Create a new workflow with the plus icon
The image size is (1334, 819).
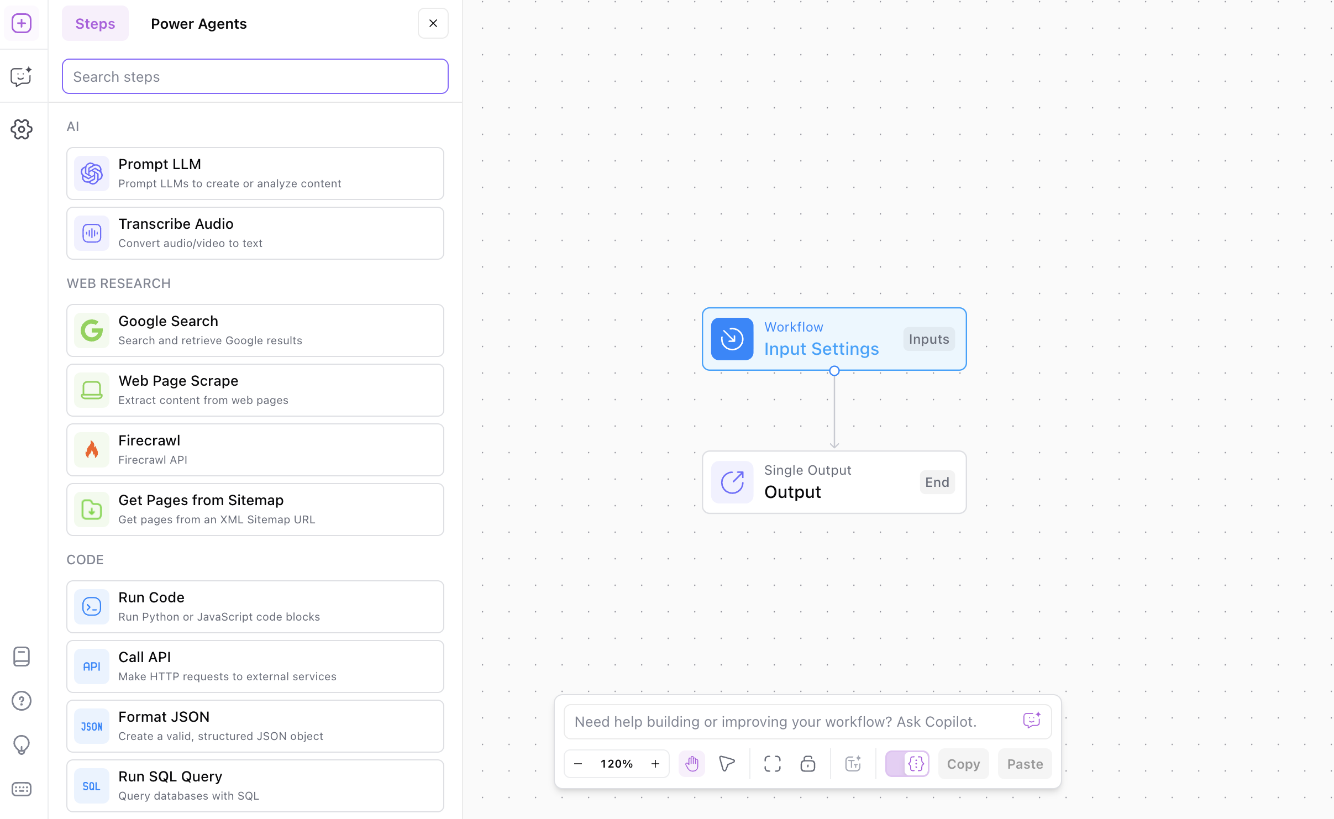[x=22, y=23]
